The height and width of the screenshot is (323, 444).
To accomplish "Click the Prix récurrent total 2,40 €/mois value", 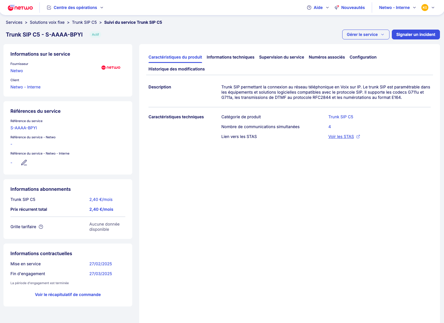I will tap(101, 209).
